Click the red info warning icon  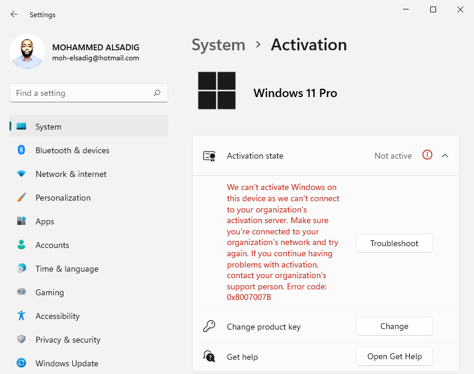(x=427, y=155)
